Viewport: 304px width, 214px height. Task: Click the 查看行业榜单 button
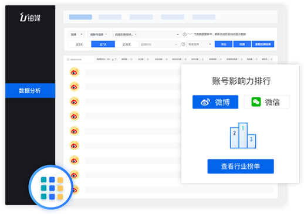(x=241, y=167)
